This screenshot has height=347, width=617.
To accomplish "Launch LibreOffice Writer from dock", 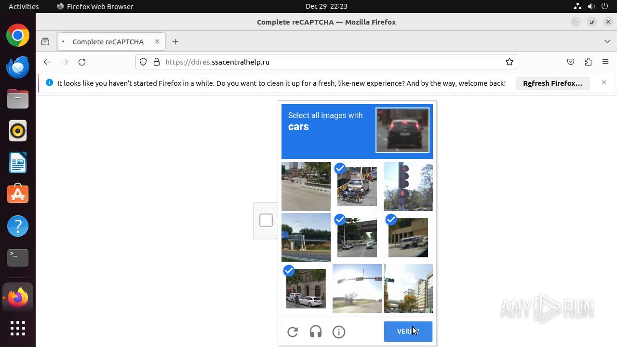I will pyautogui.click(x=18, y=163).
